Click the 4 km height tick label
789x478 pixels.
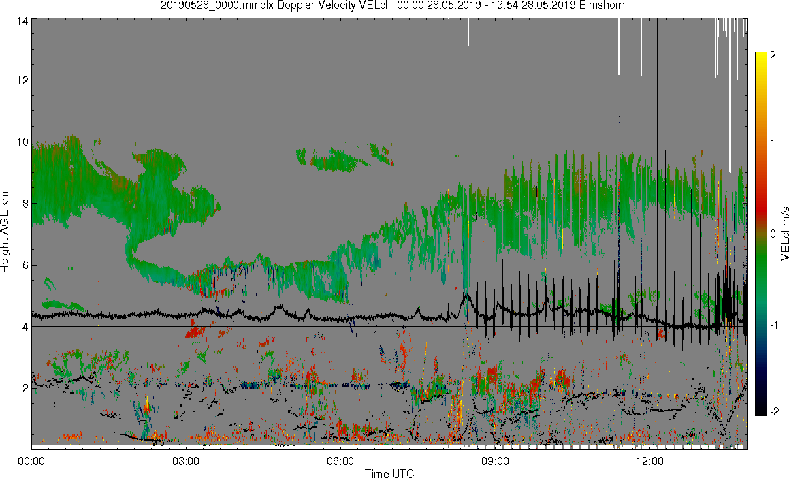click(25, 327)
